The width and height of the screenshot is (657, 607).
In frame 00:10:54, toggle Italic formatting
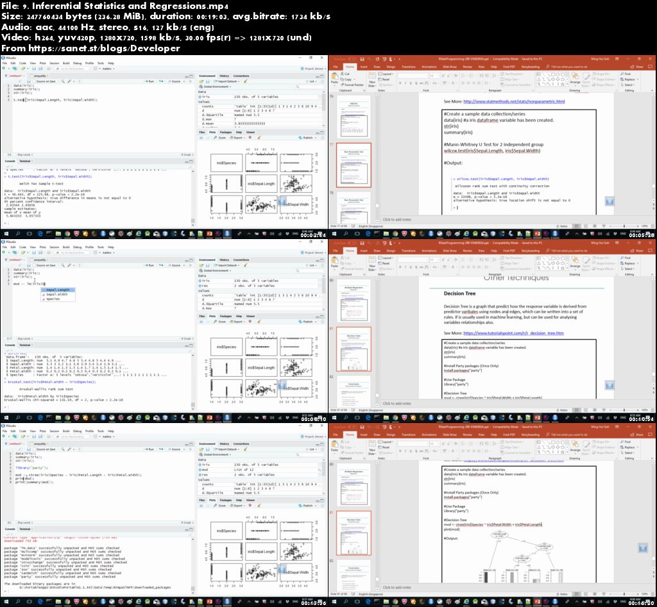(405, 267)
